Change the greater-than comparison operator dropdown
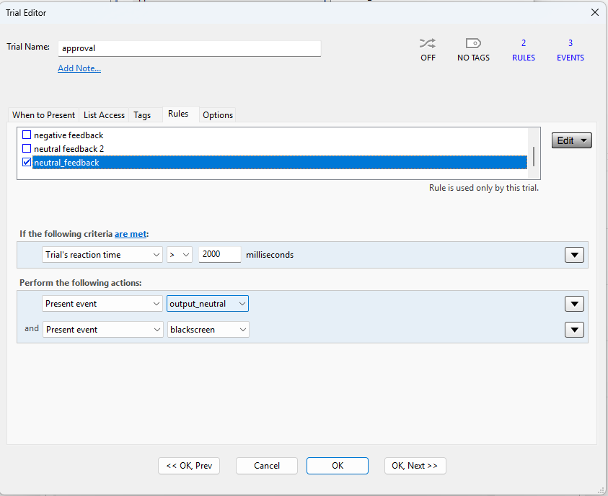Viewport: 608px width, 496px height. (x=180, y=255)
